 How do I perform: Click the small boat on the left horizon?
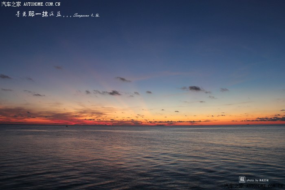click(67, 125)
